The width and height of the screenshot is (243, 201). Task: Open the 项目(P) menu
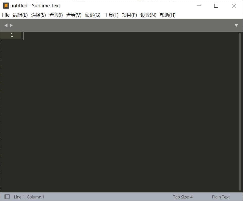point(129,15)
